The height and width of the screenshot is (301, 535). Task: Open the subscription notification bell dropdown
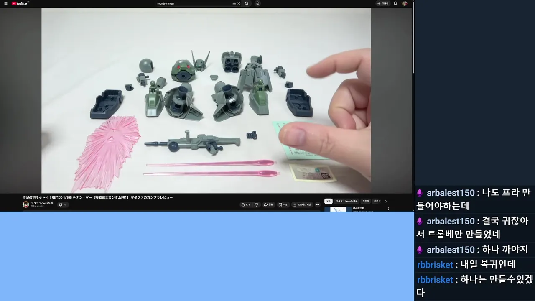(63, 204)
